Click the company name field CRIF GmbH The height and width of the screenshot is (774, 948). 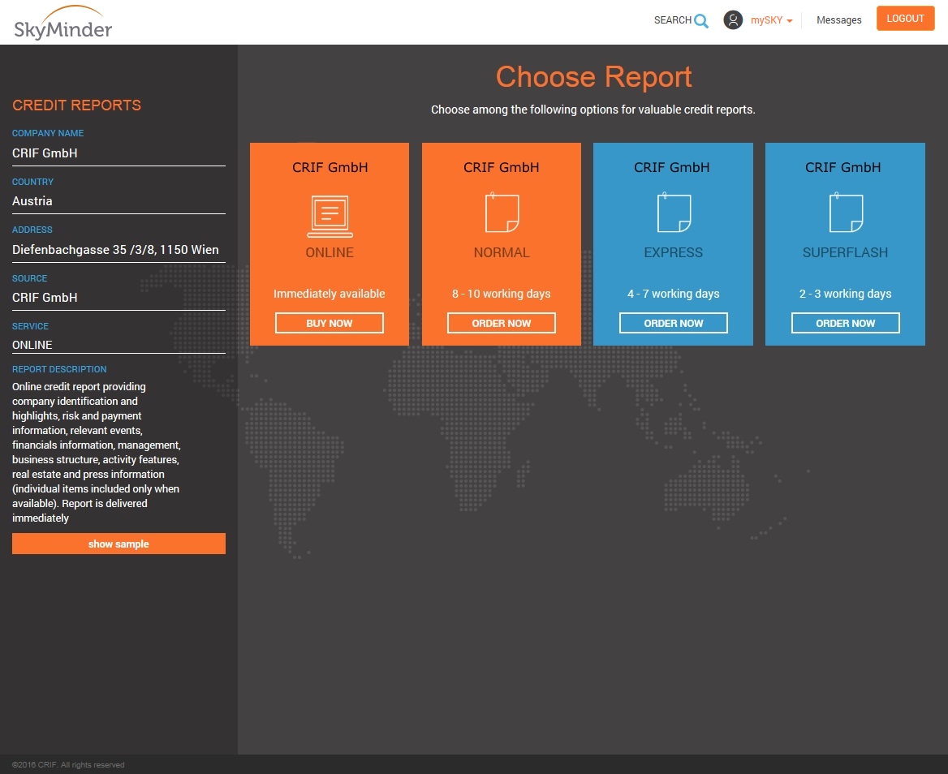pos(118,153)
